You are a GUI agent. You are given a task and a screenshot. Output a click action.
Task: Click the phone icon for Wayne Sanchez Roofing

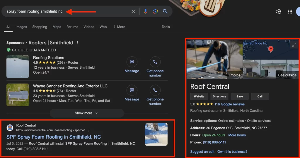click(x=155, y=90)
